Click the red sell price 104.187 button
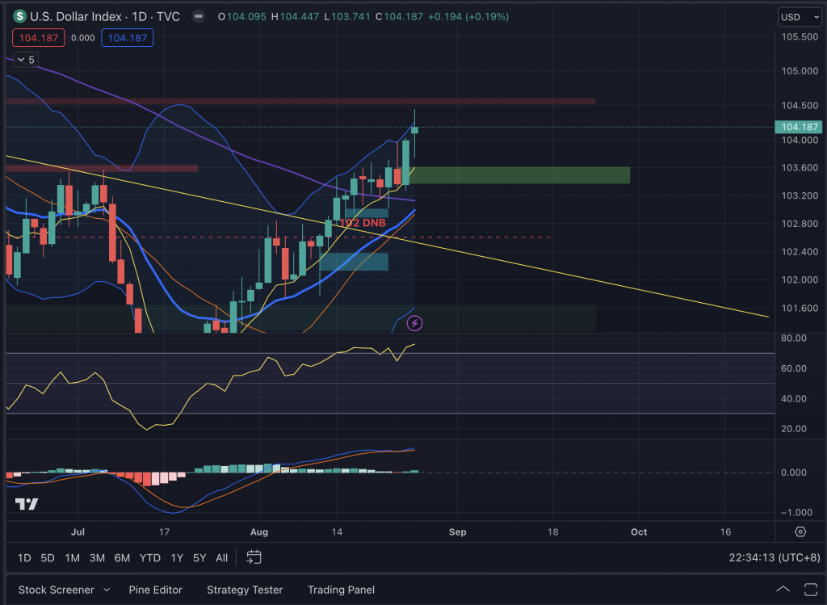Image resolution: width=827 pixels, height=605 pixels. (x=39, y=38)
